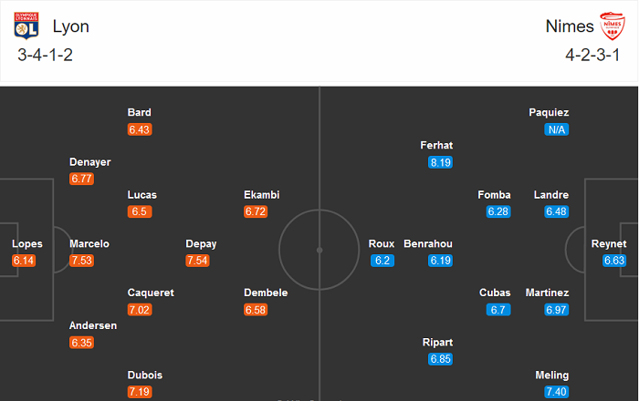639x401 pixels.
Task: Select Paquiez's N/A rating badge
Action: (556, 129)
